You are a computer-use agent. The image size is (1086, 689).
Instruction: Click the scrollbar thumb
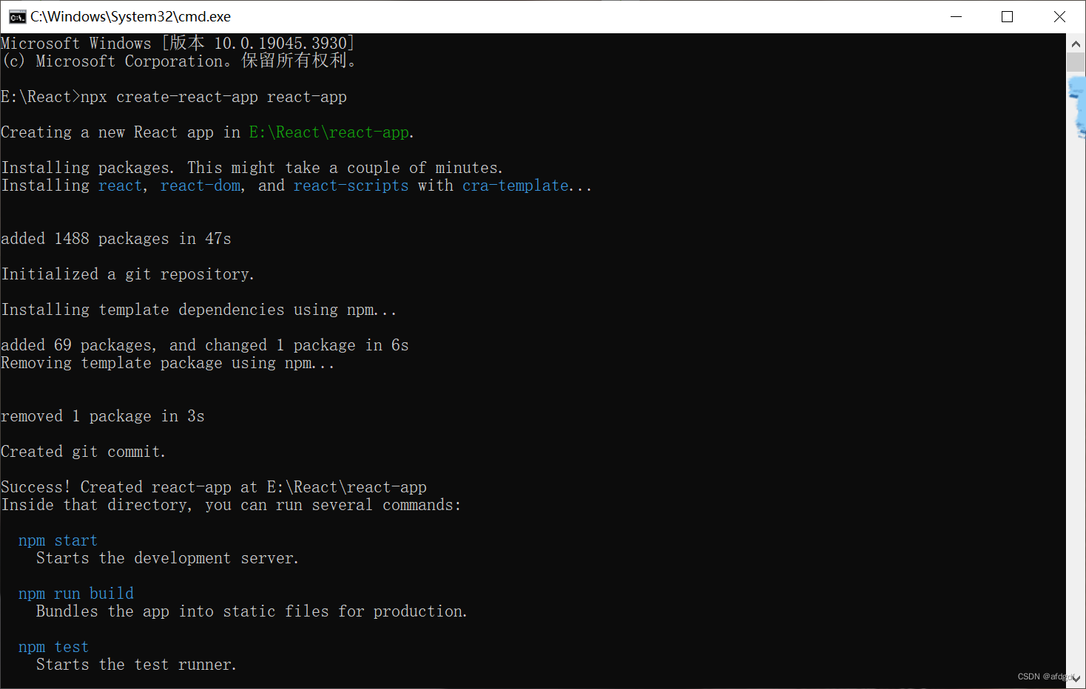[x=1076, y=61]
